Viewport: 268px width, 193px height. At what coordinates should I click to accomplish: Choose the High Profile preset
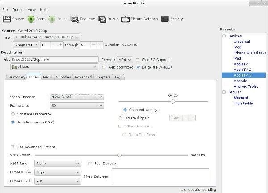pyautogui.click(x=243, y=103)
